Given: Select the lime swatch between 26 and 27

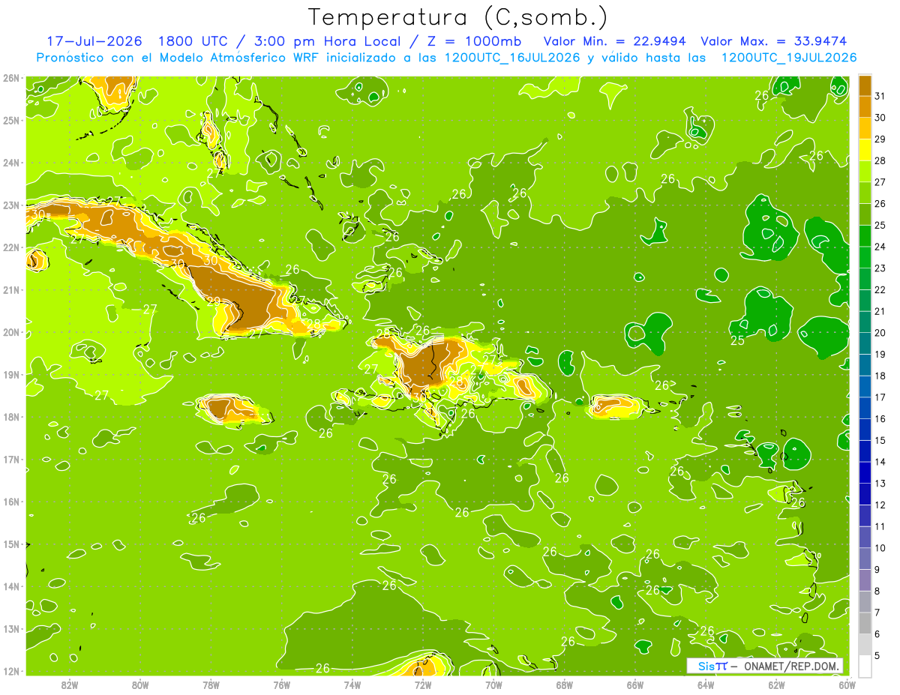Looking at the screenshot, I should click(x=865, y=193).
